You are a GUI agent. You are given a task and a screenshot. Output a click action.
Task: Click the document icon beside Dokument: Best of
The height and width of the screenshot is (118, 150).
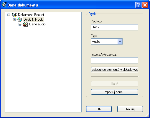click(x=14, y=15)
